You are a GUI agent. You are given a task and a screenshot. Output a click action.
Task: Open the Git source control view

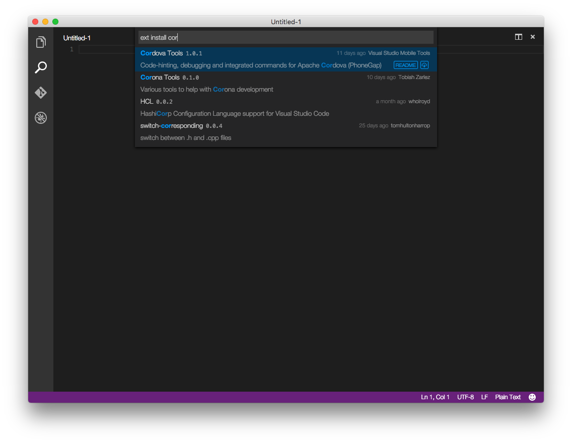click(x=41, y=93)
